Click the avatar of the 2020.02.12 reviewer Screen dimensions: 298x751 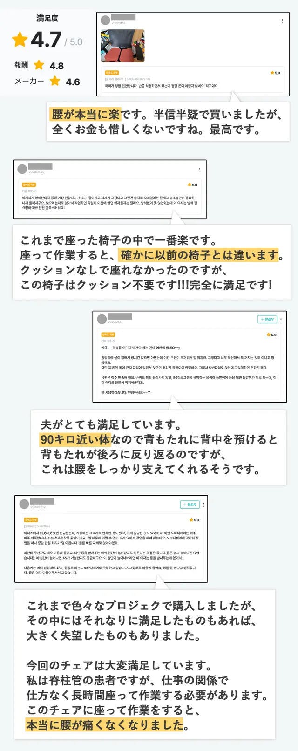tap(24, 504)
